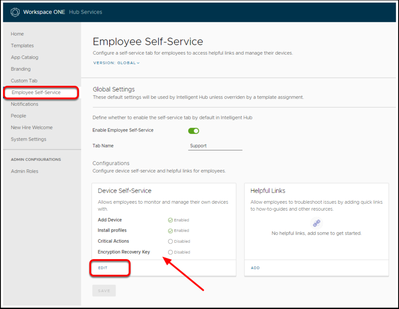The height and width of the screenshot is (309, 399).
Task: Click the Encryption Recovery Key disabled icon
Action: pyautogui.click(x=170, y=252)
